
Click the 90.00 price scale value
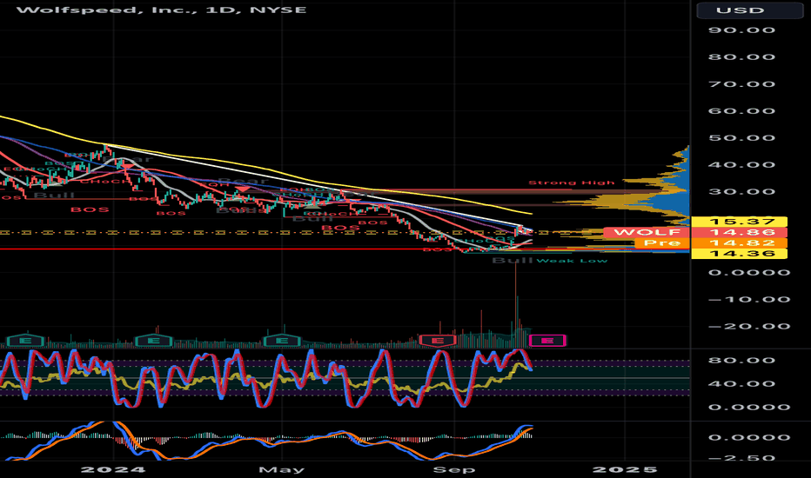click(x=741, y=30)
